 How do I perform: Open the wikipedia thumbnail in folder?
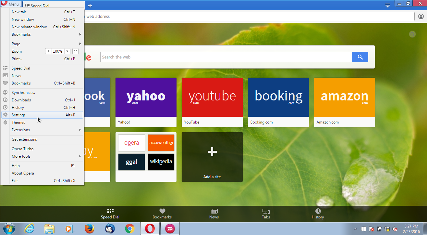(161, 162)
